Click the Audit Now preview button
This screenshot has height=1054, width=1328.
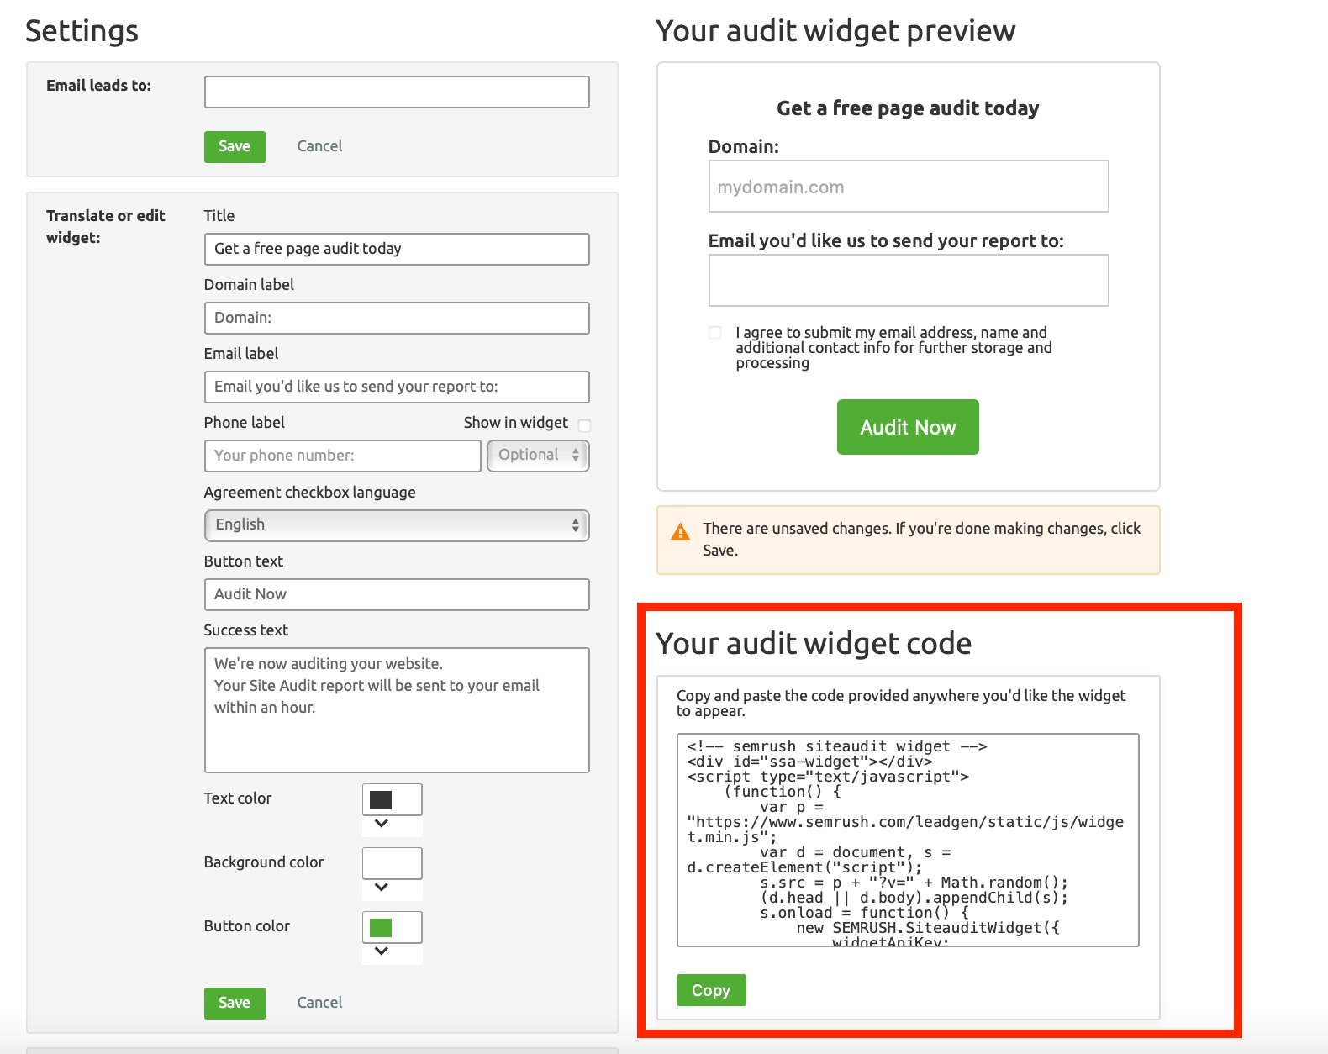coord(908,427)
